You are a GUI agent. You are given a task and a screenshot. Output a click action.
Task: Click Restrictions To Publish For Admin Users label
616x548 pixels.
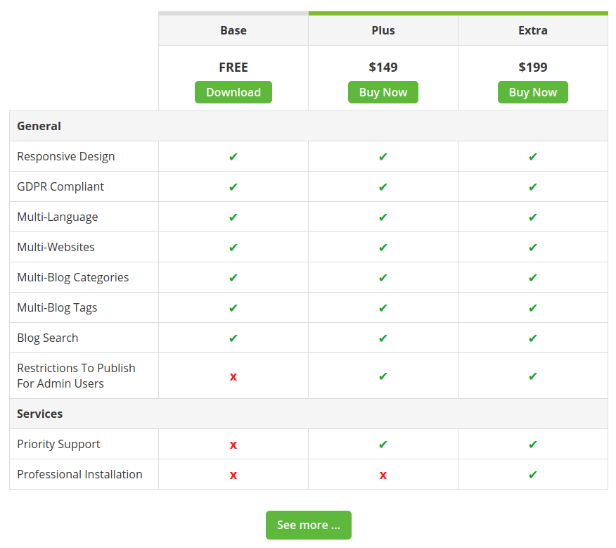[76, 376]
